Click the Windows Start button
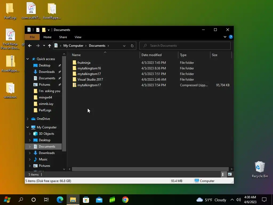This screenshot has width=273, height=205. pos(7,200)
